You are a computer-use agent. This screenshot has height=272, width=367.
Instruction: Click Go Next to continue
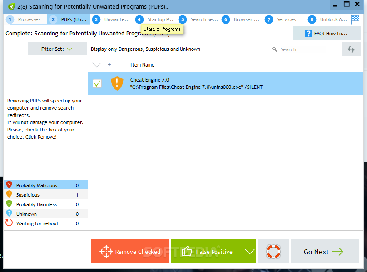pyautogui.click(x=325, y=252)
